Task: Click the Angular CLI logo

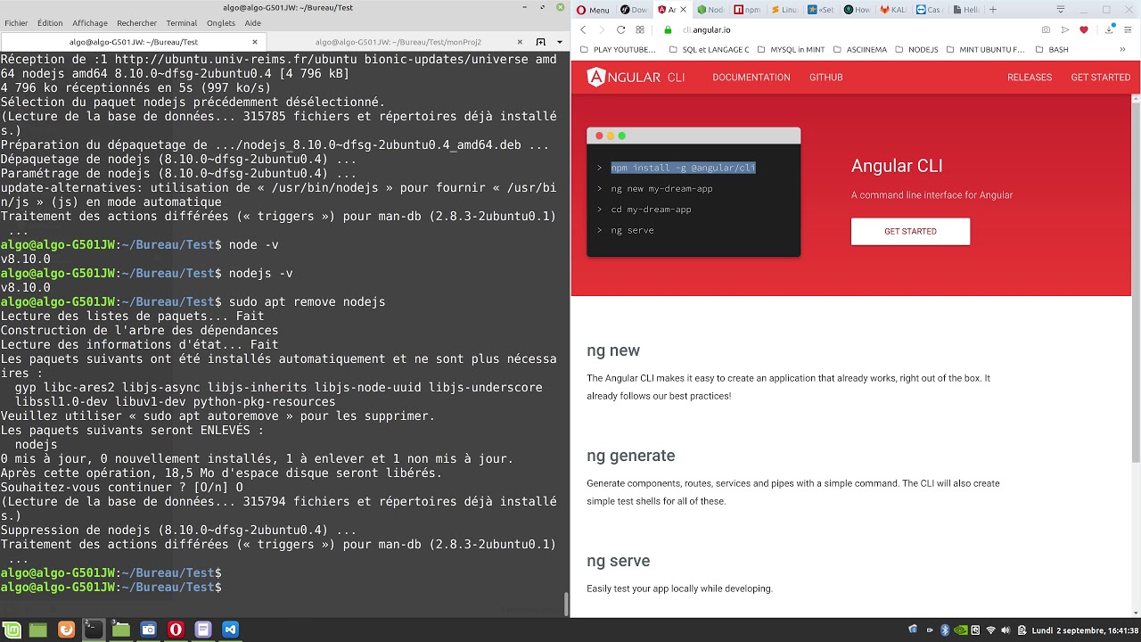Action: 636,78
